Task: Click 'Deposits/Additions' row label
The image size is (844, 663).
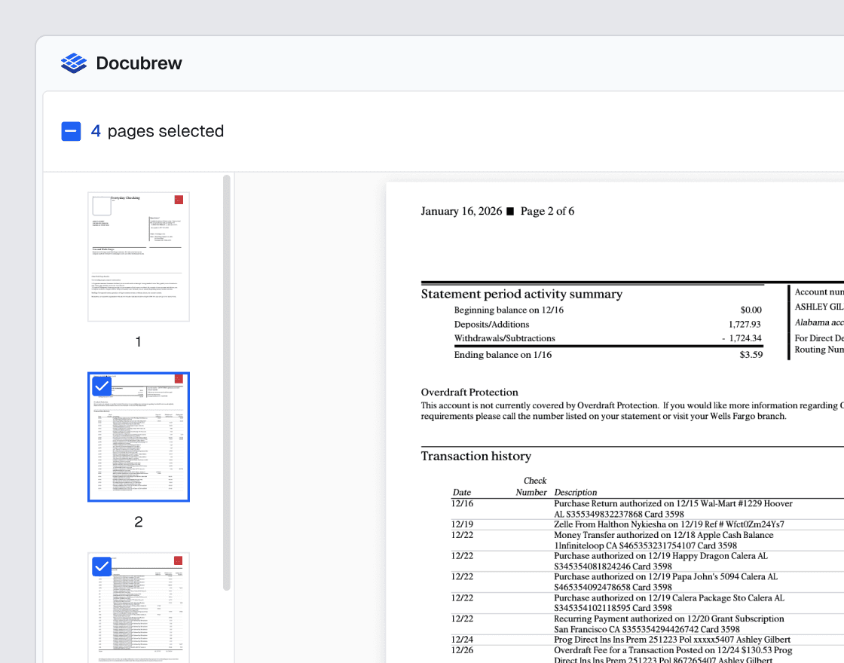Action: pos(491,325)
